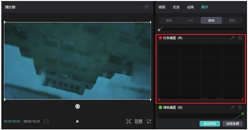This screenshot has height=130, width=248.
Task: Click the rotate handle below video preview
Action: tap(77, 107)
